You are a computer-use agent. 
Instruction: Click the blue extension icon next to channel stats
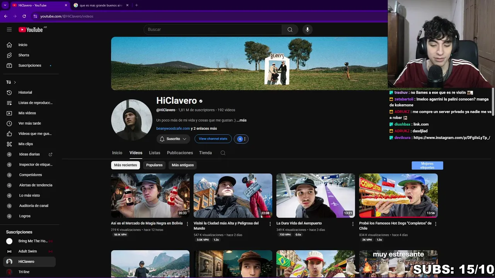[240, 139]
